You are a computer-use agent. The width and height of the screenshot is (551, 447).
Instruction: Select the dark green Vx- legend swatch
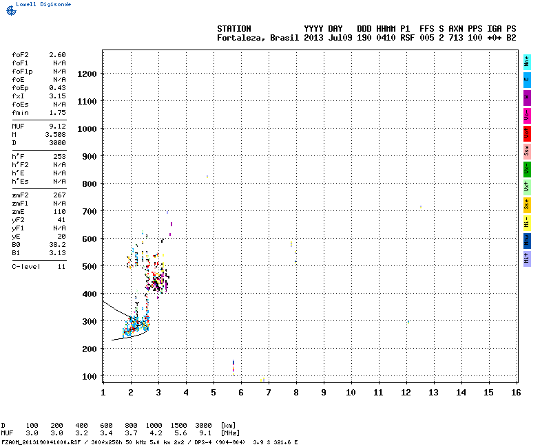coord(527,169)
